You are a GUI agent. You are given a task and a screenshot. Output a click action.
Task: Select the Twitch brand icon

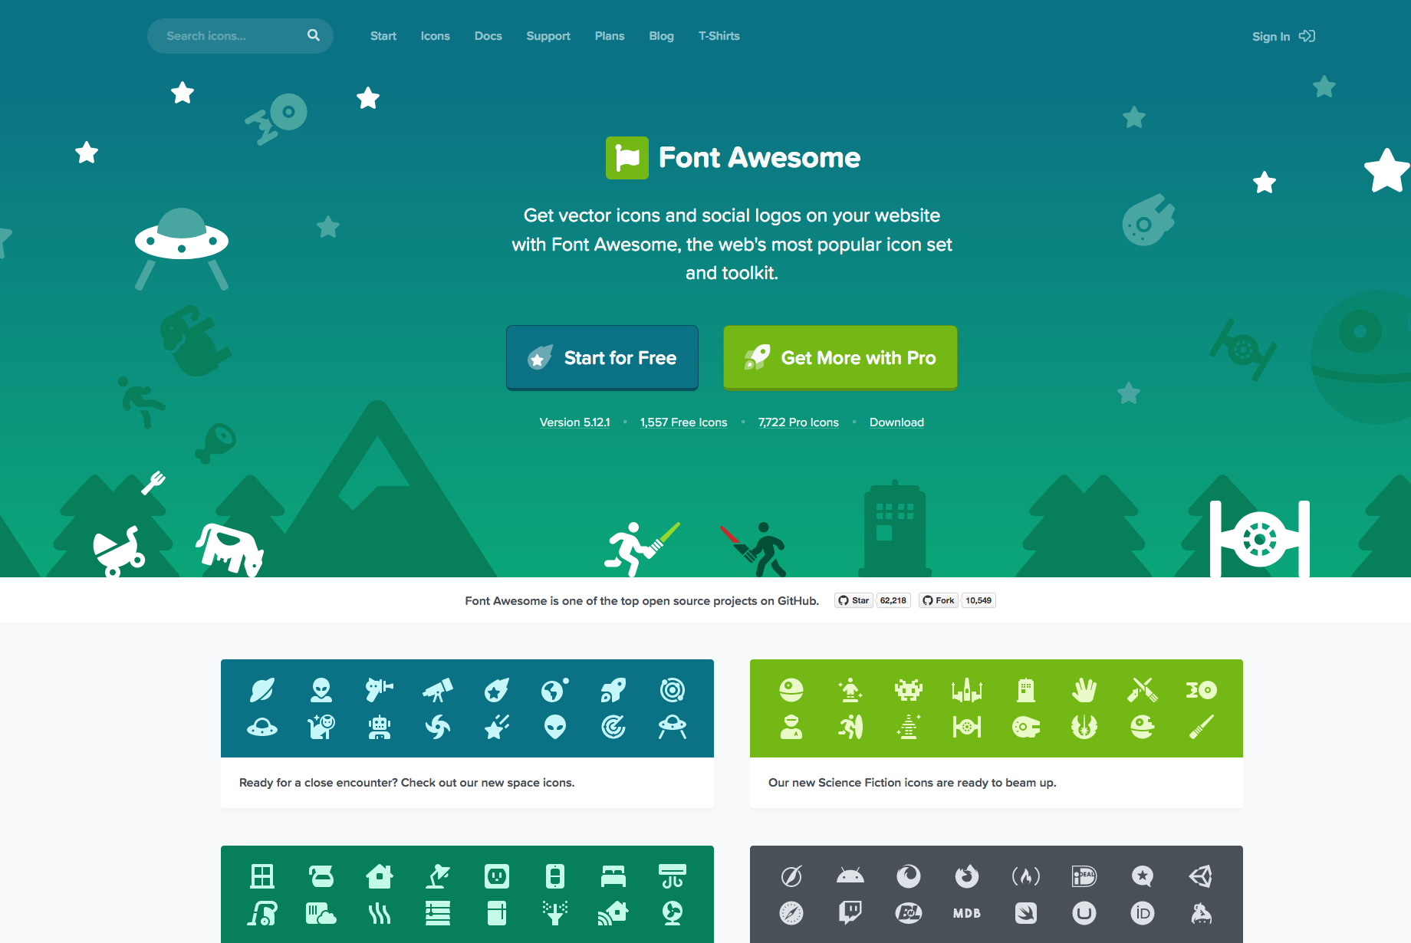tap(850, 913)
